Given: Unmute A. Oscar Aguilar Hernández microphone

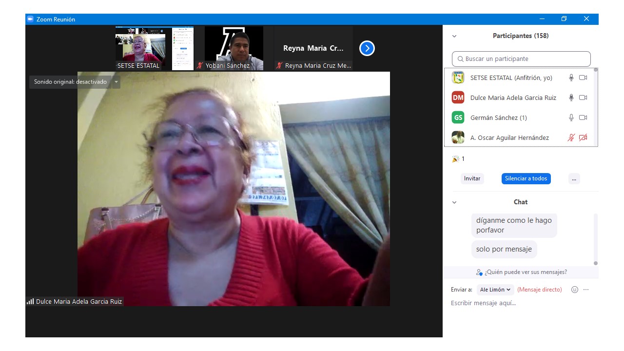Looking at the screenshot, I should [571, 138].
